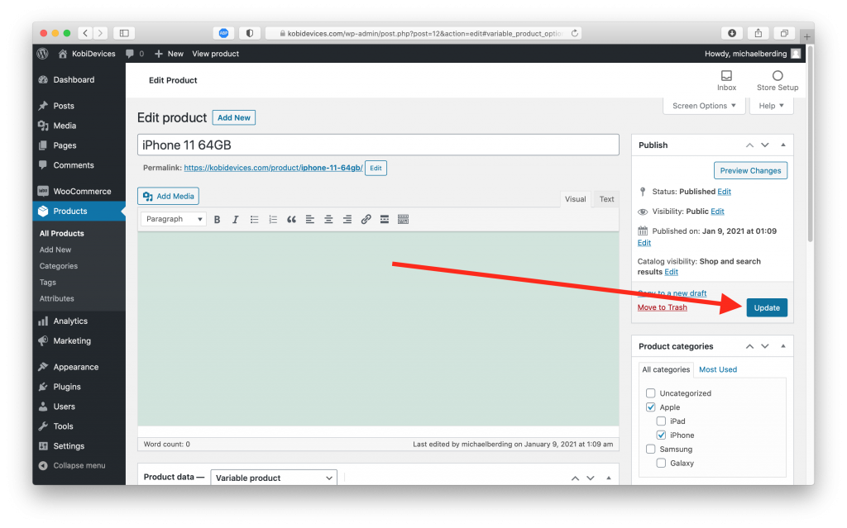Insert a blockquote
This screenshot has height=528, width=847.
tap(292, 219)
